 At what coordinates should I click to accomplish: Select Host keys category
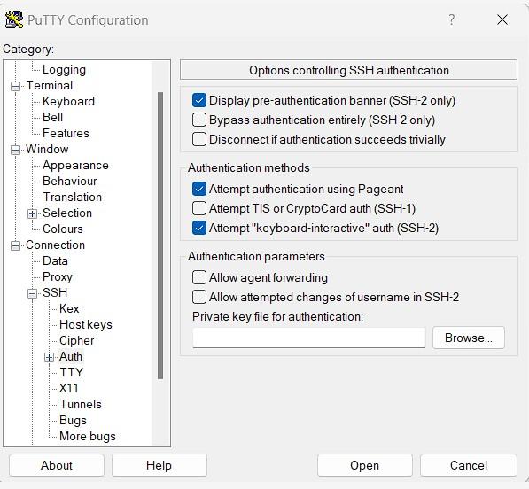[86, 325]
